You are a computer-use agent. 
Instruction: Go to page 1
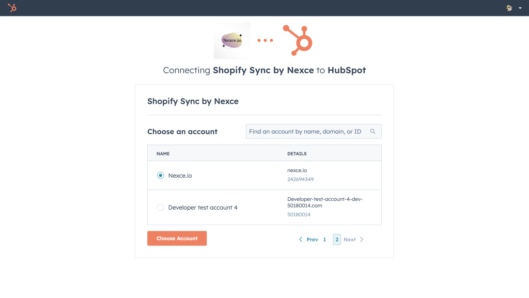click(324, 239)
